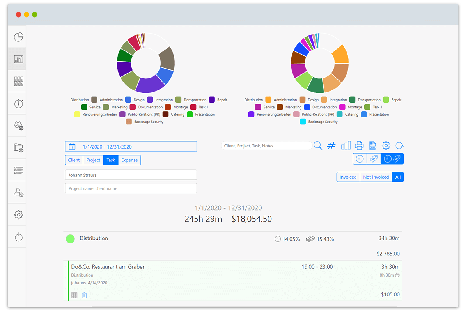Viewport: 468px width, 312px height.
Task: Open the single-user-with-gear sidebar icon
Action: pyautogui.click(x=19, y=192)
